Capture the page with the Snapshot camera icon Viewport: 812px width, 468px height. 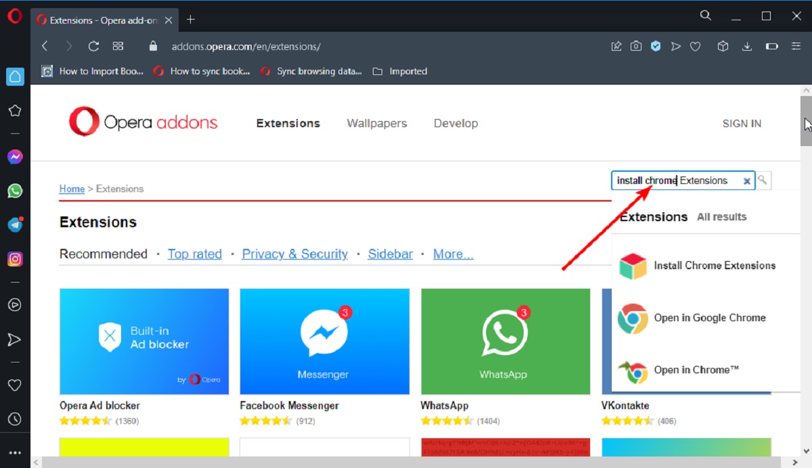(636, 46)
